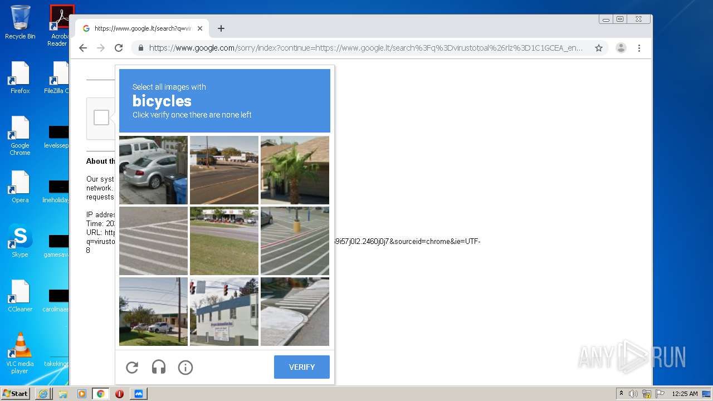The height and width of the screenshot is (401, 713).
Task: Focus the Chrome address bar URL
Action: [366, 48]
